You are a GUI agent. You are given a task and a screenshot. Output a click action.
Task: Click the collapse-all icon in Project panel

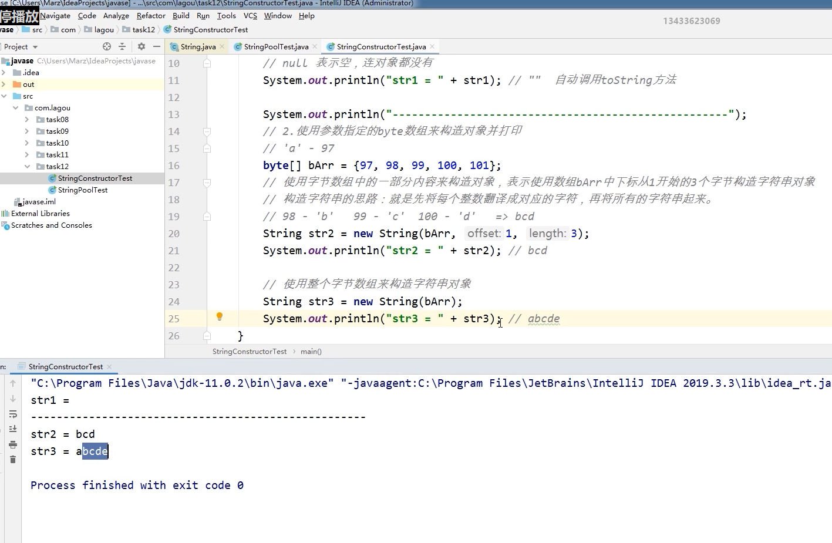click(122, 46)
